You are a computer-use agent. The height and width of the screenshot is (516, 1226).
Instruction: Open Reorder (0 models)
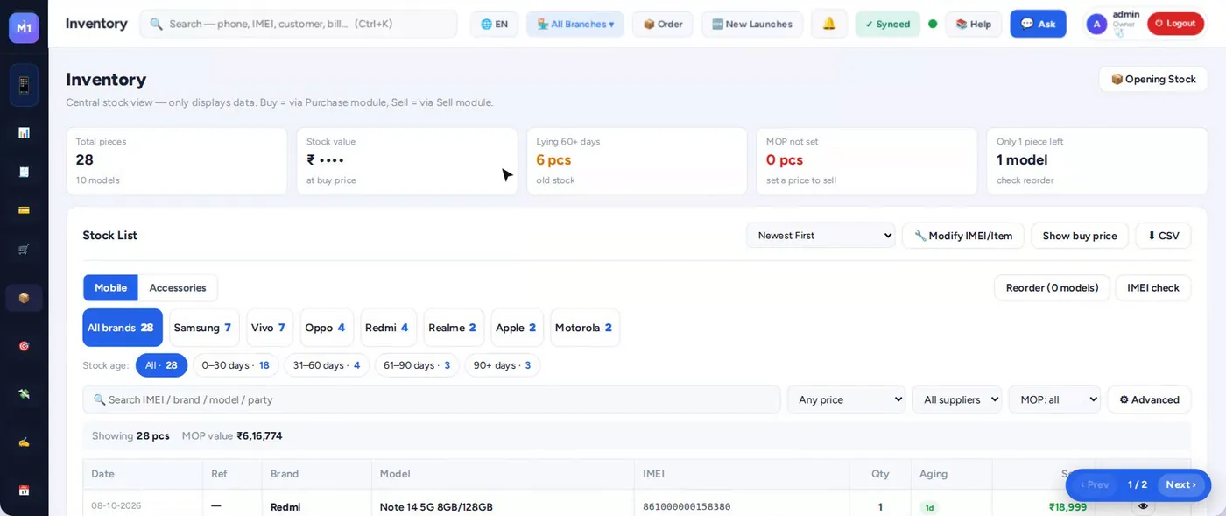[x=1052, y=287]
